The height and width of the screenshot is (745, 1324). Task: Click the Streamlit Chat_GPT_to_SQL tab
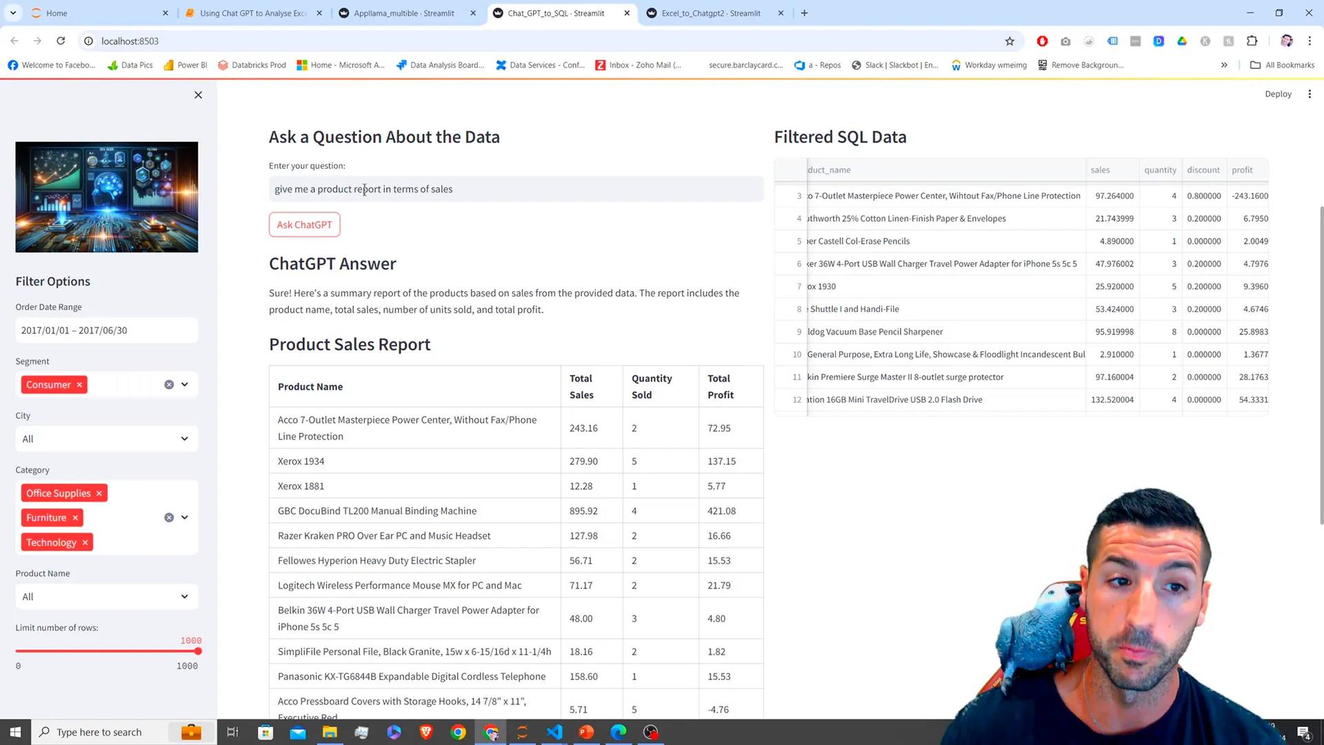[559, 12]
